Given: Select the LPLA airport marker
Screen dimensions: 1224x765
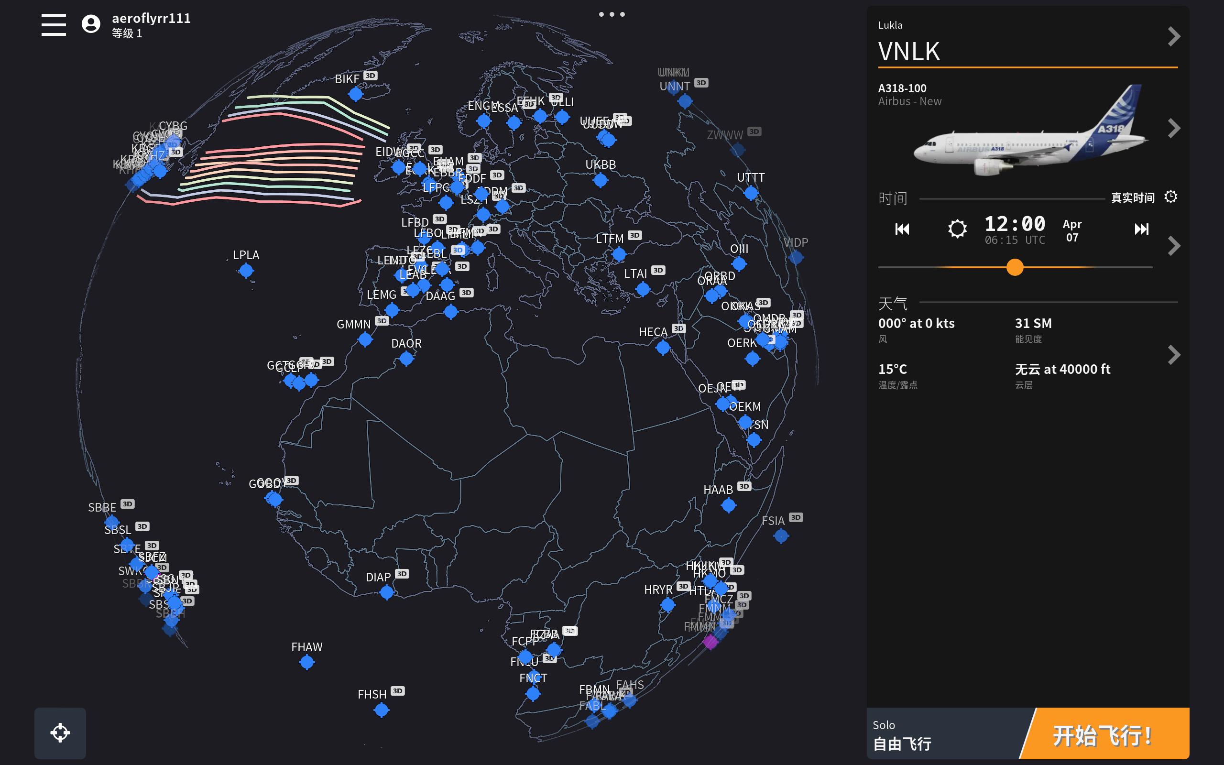Looking at the screenshot, I should 246,271.
